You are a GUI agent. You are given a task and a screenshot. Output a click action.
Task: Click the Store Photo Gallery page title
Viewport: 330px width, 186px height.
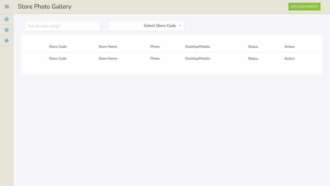coord(45,7)
